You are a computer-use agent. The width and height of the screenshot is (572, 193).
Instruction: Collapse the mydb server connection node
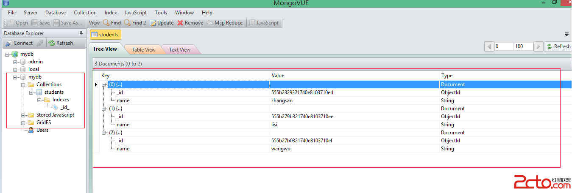pyautogui.click(x=7, y=54)
